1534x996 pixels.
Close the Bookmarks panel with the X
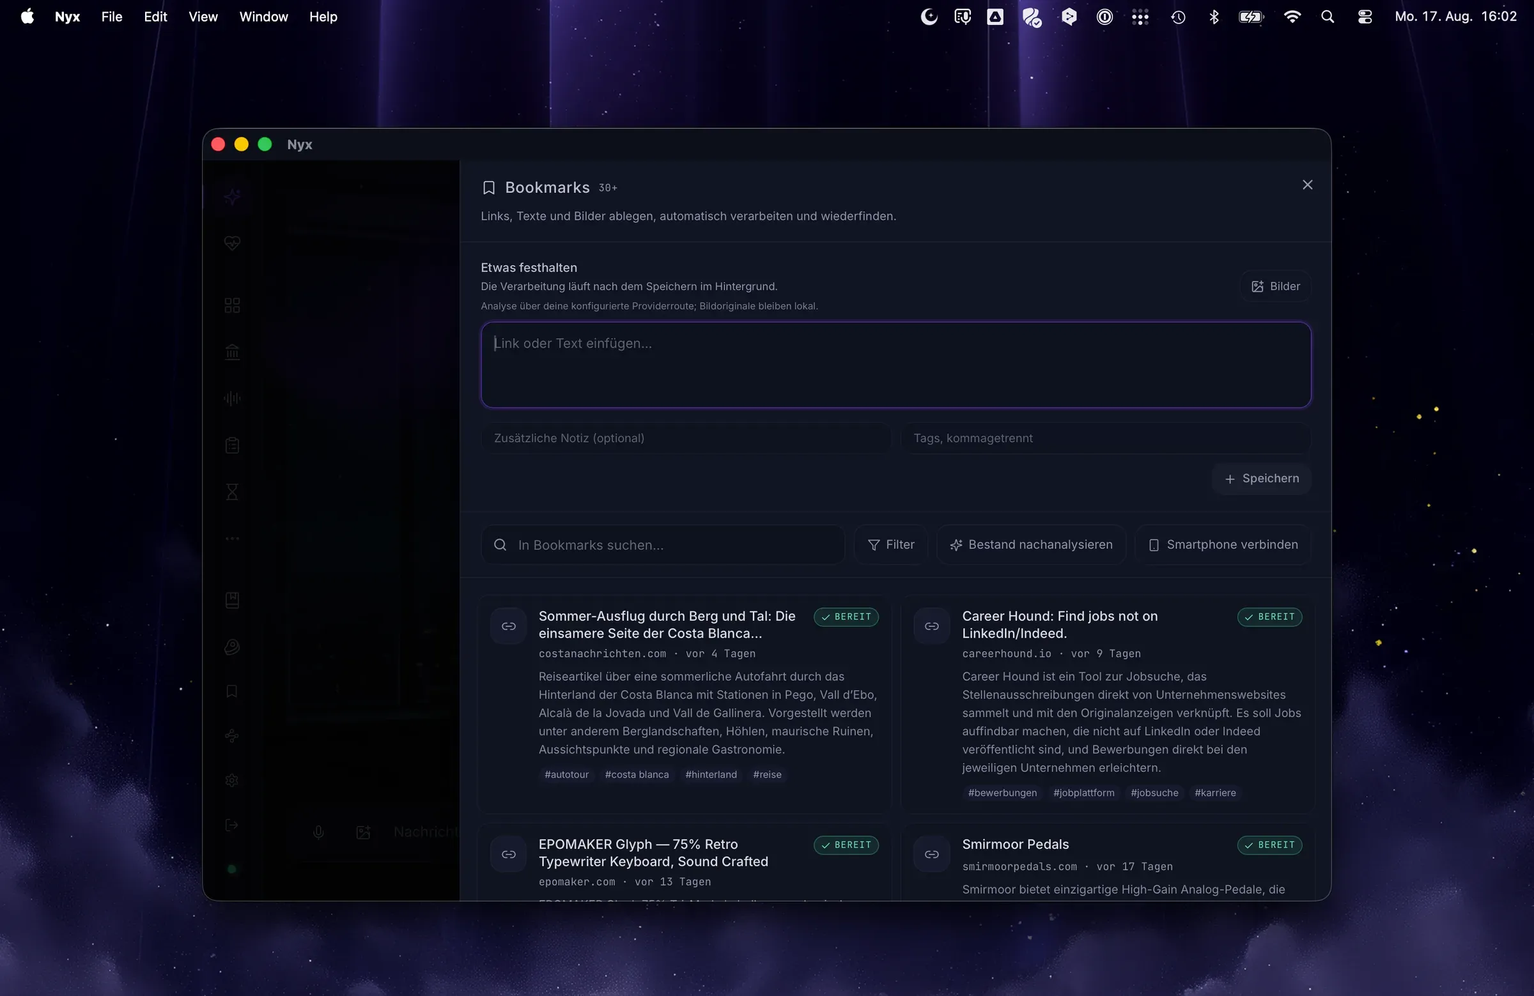click(1307, 185)
